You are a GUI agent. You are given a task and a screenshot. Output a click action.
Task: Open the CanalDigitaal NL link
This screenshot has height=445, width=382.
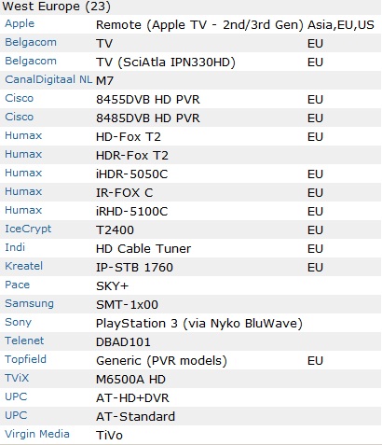48,79
